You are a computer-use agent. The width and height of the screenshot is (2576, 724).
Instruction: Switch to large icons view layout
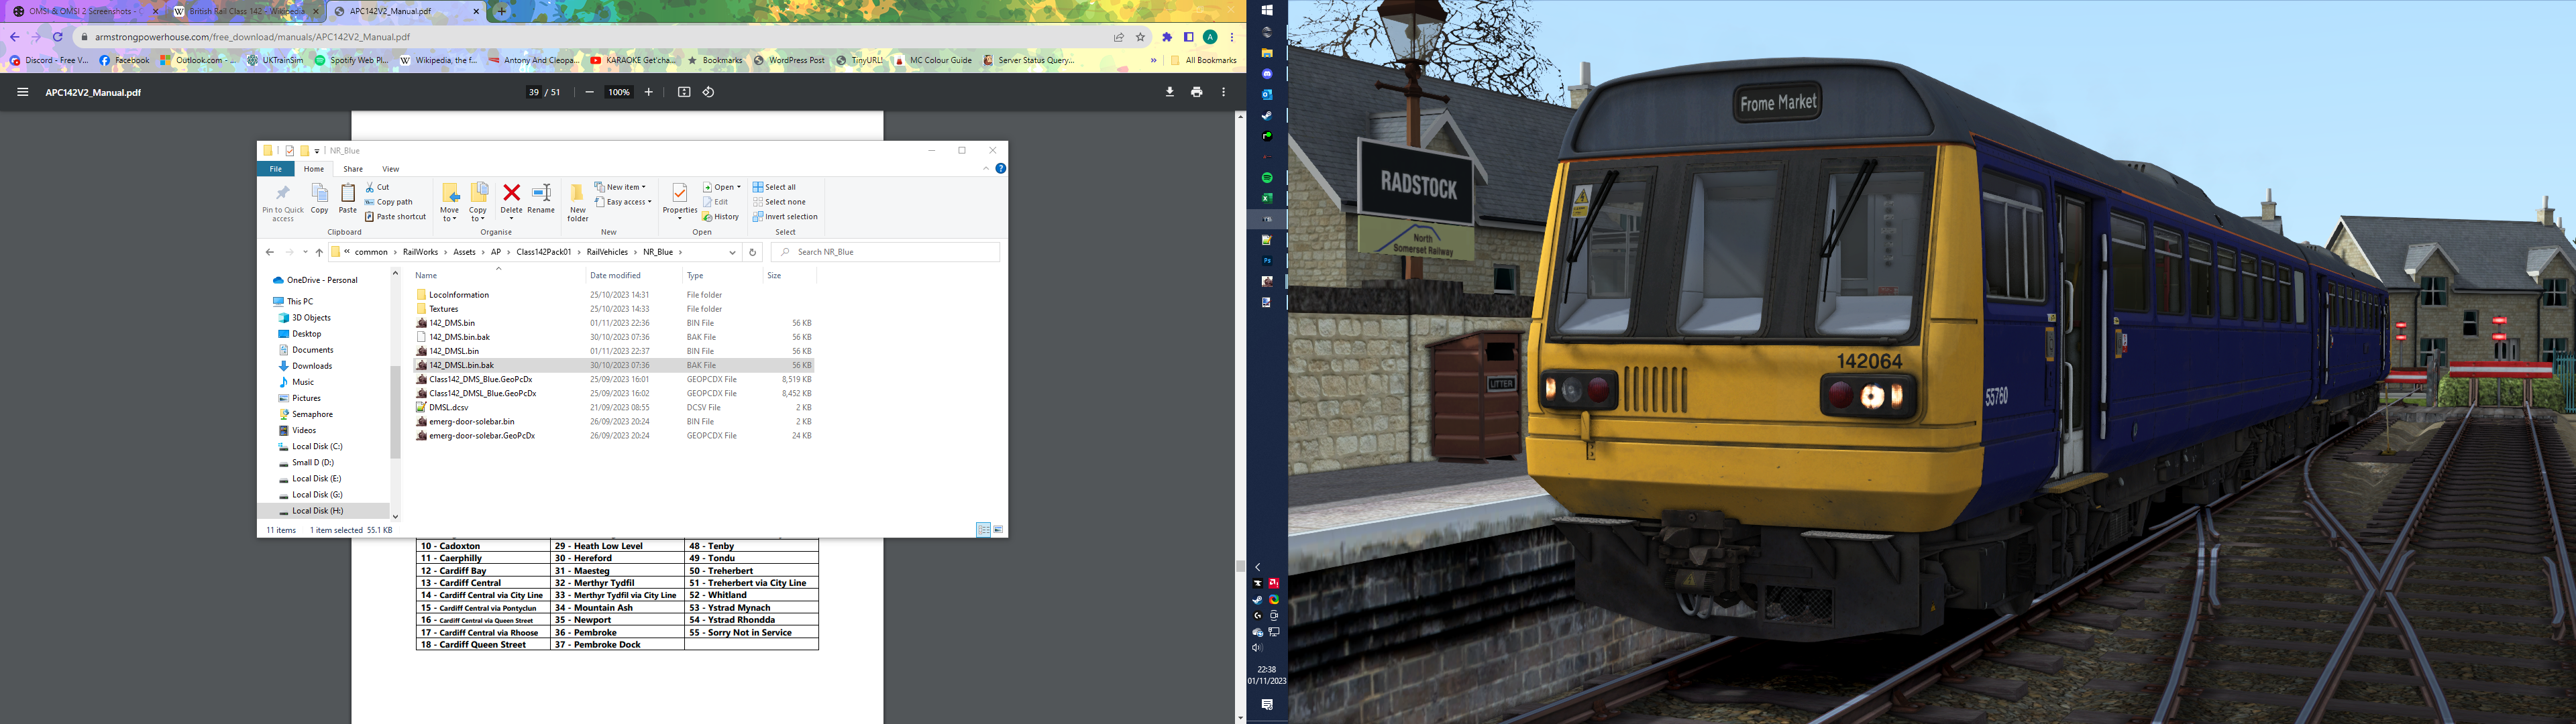click(998, 530)
